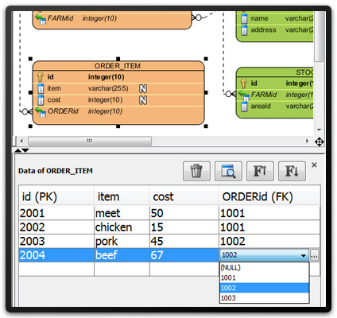Click the pan/navigate crosshair icon in the diagram corner

[320, 142]
